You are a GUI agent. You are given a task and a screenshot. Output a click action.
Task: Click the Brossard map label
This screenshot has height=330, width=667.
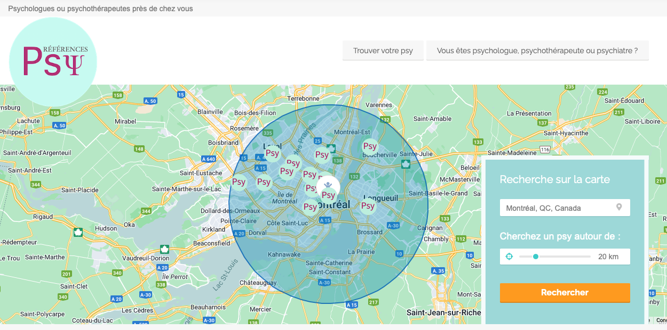(x=370, y=232)
